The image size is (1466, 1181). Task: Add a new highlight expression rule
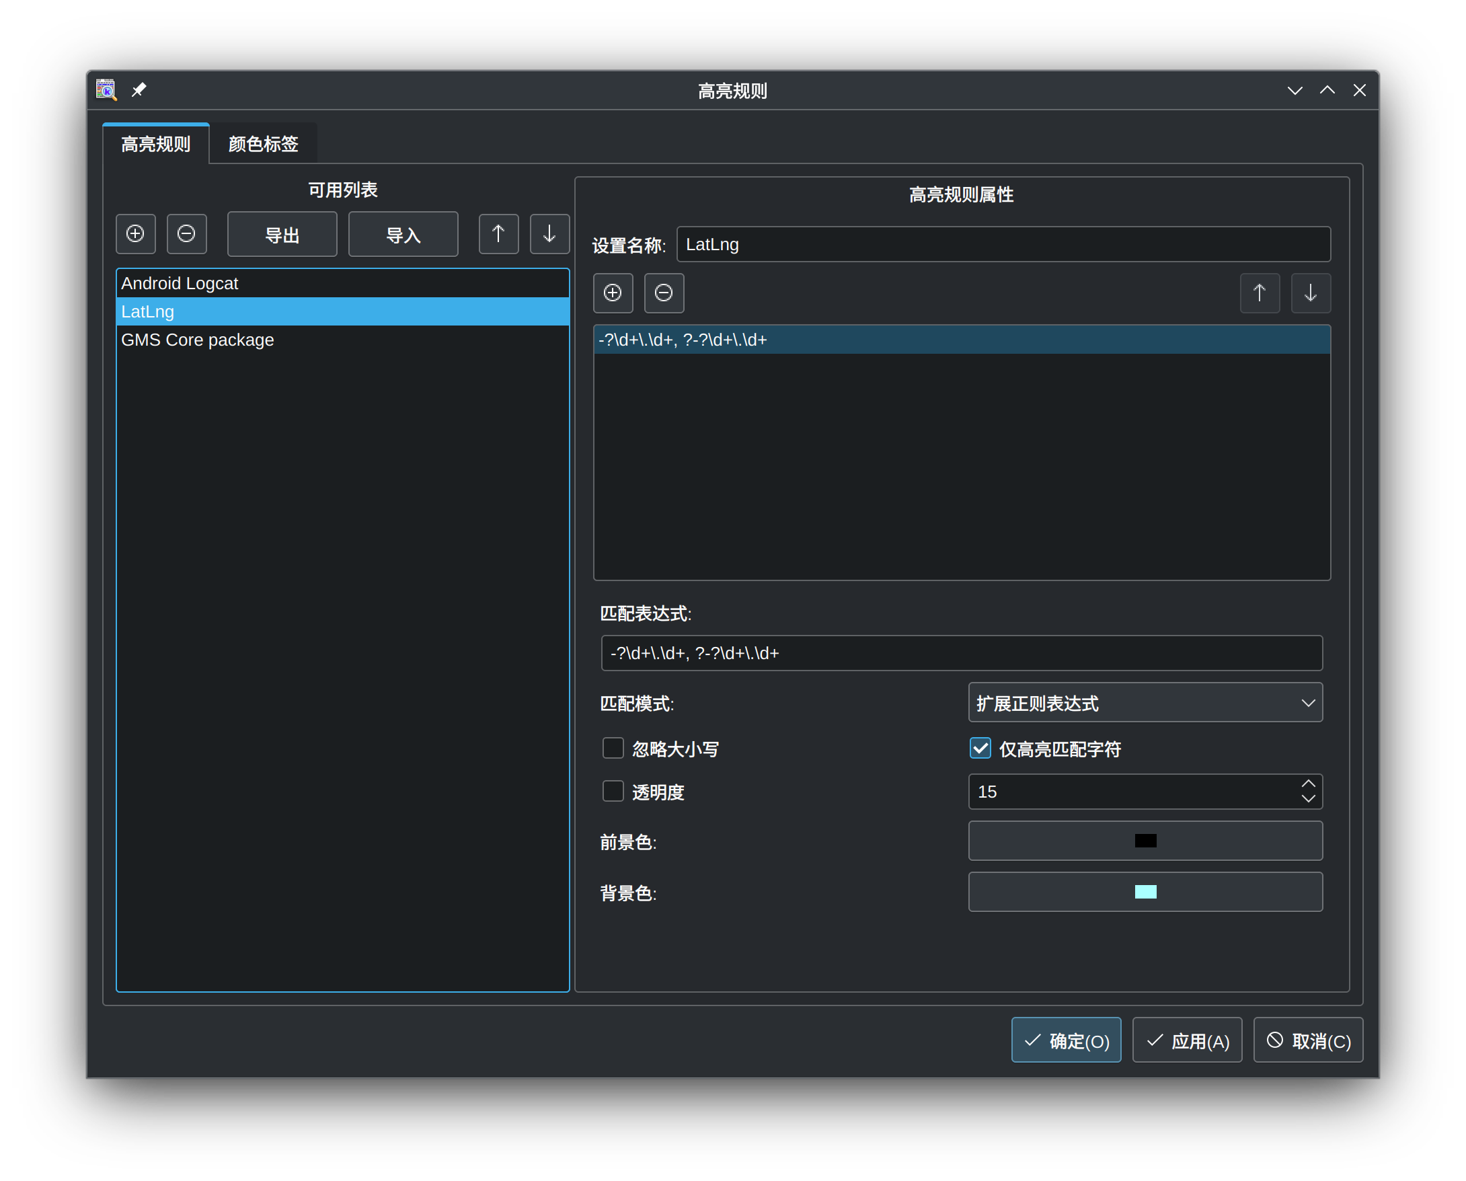point(613,293)
